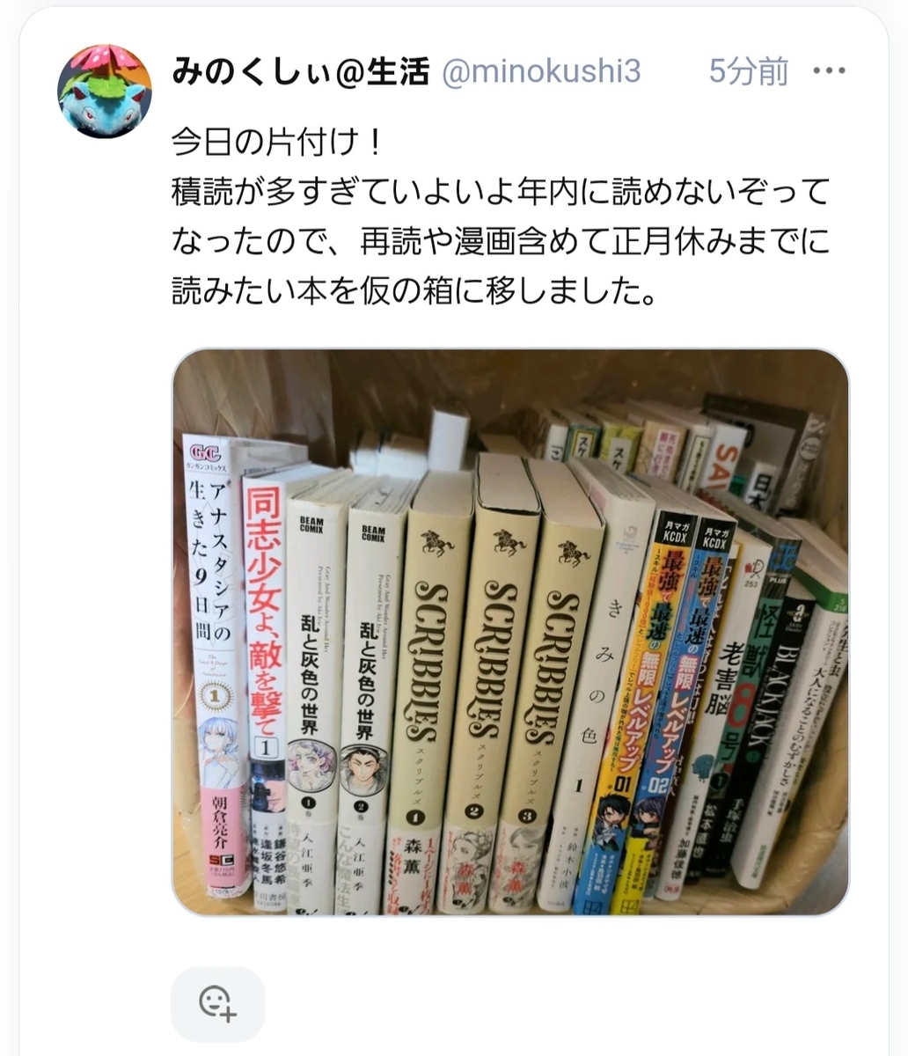
Task: Open the attached bookshelf photo
Action: (x=510, y=632)
